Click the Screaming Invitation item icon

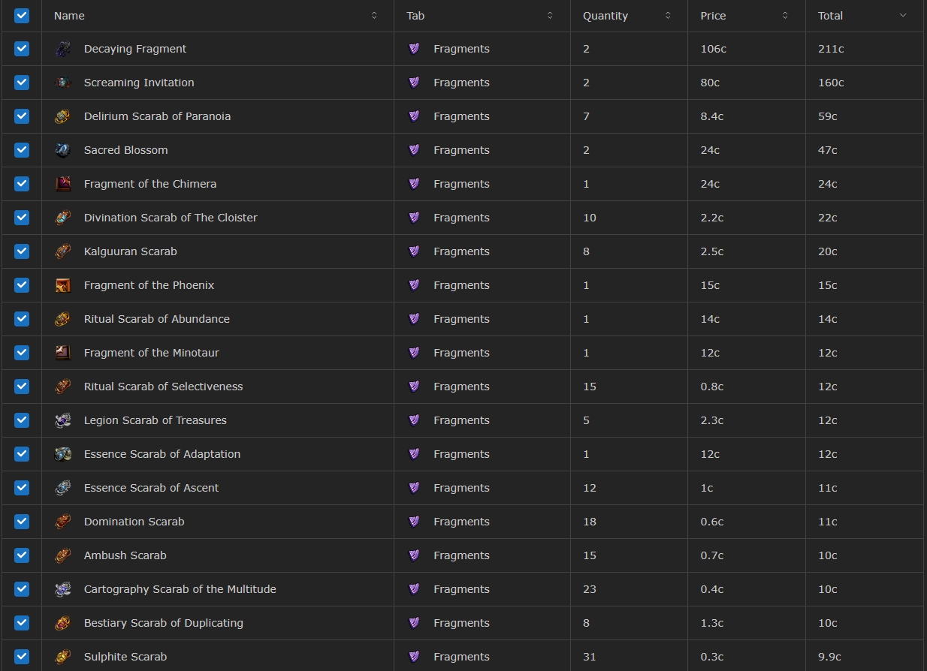[63, 83]
